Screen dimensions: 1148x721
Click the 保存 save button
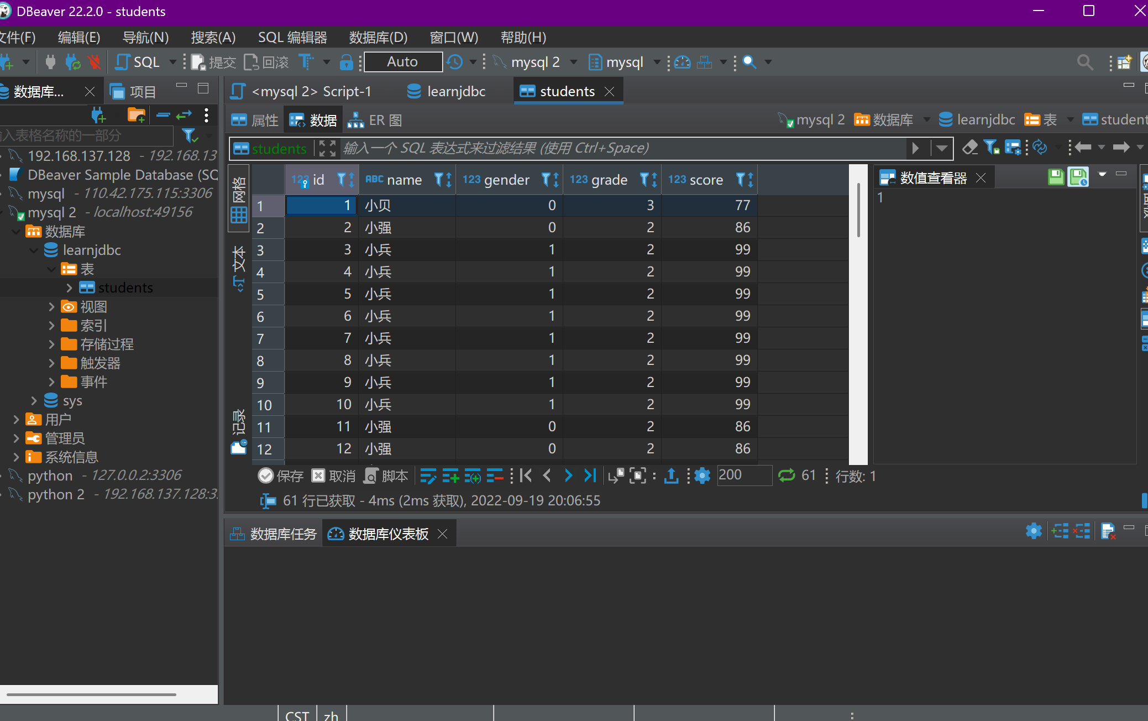pos(281,476)
